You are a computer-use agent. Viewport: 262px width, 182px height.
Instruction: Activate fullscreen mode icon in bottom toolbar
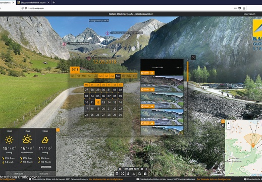pos(123,173)
